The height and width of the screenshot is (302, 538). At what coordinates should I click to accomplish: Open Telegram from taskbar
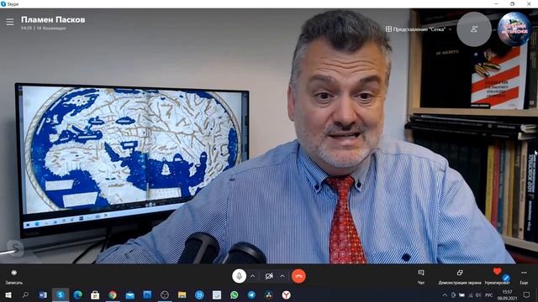(x=251, y=294)
